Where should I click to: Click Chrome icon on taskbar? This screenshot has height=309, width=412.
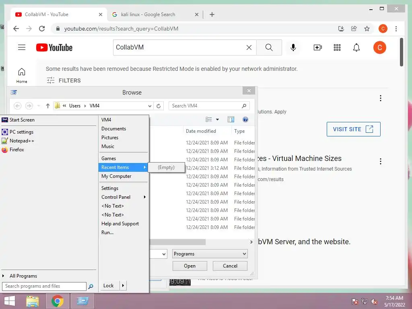coord(58,301)
